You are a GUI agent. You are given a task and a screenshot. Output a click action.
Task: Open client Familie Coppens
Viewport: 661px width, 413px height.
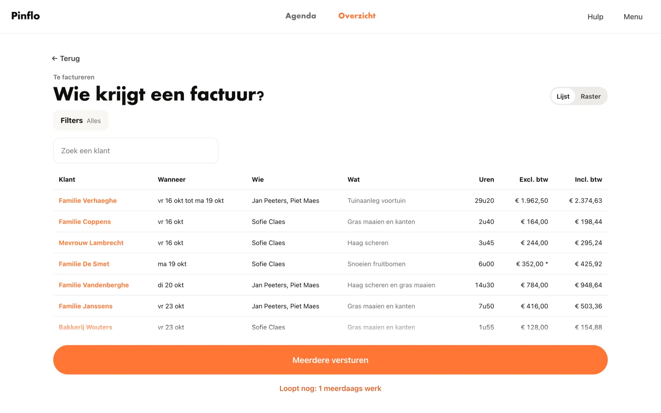coord(85,222)
